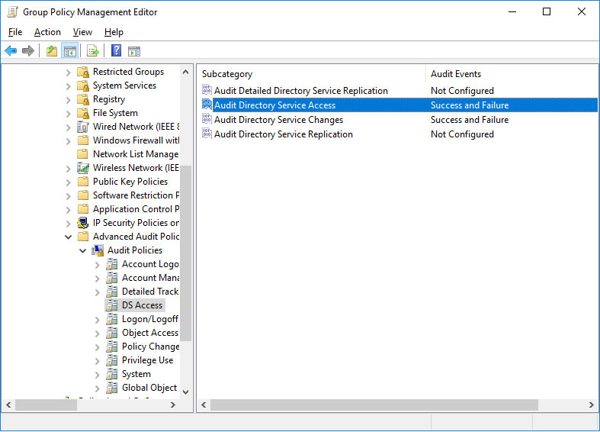The image size is (600, 432).
Task: Expand the Global Object node
Action: tap(97, 388)
